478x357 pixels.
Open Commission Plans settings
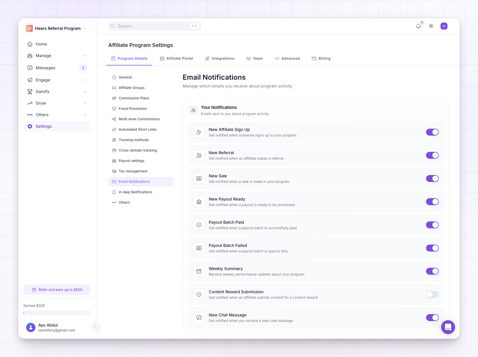[141, 98]
